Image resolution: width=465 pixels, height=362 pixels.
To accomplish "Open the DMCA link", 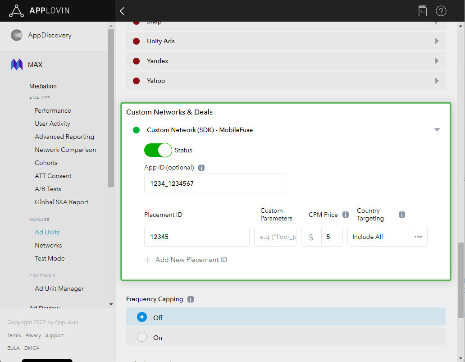I will click(x=32, y=348).
